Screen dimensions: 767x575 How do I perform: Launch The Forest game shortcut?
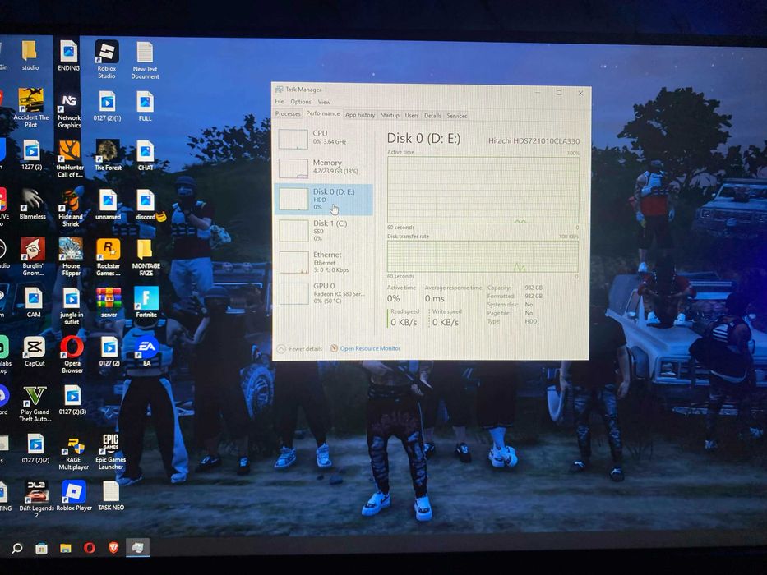pyautogui.click(x=108, y=155)
